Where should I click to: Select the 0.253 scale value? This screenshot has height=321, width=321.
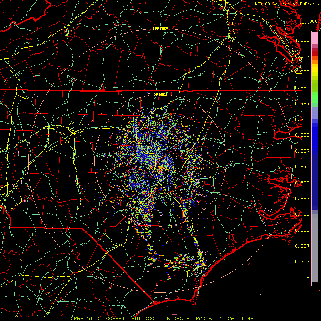pyautogui.click(x=302, y=262)
